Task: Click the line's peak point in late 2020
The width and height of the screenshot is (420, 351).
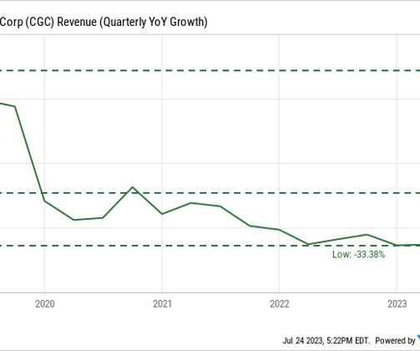Action: pyautogui.click(x=133, y=187)
